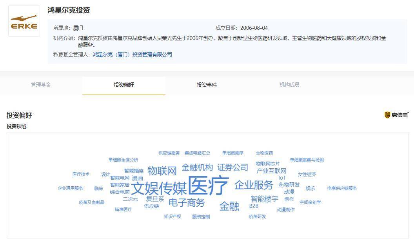Click the 创作 tag
414x242 pixels.
pos(289,199)
